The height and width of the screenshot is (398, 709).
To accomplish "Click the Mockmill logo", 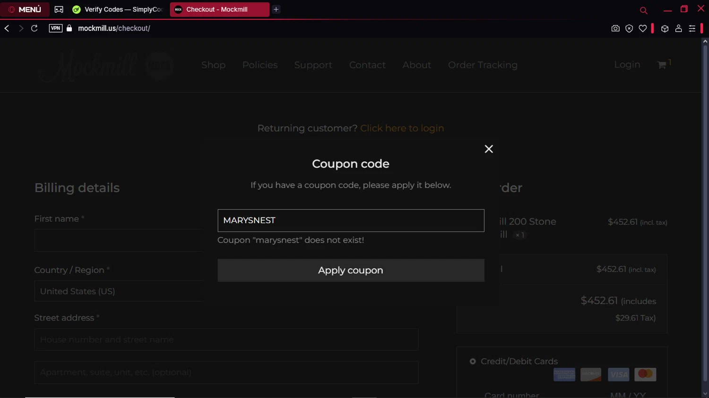I will click(106, 66).
